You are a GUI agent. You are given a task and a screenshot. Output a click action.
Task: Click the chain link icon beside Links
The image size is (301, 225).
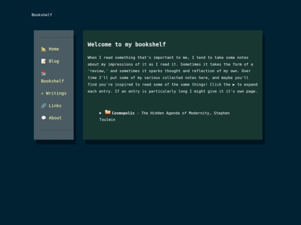43,106
